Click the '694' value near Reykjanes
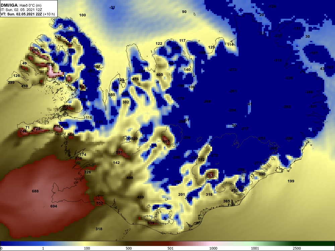 (54, 206)
